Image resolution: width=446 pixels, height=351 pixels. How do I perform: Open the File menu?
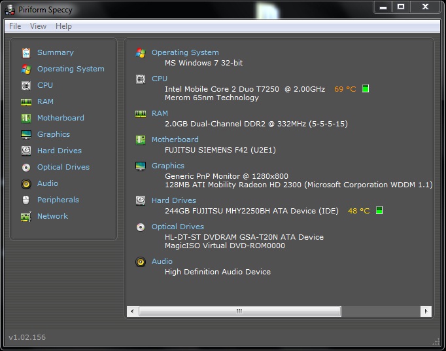tap(15, 26)
